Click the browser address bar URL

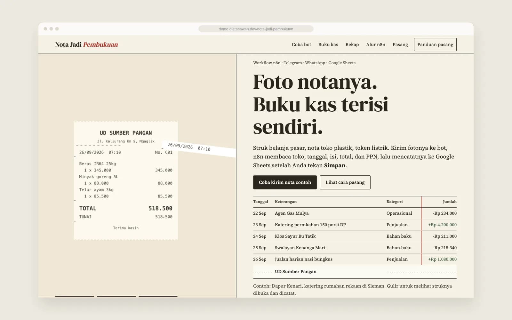click(256, 29)
